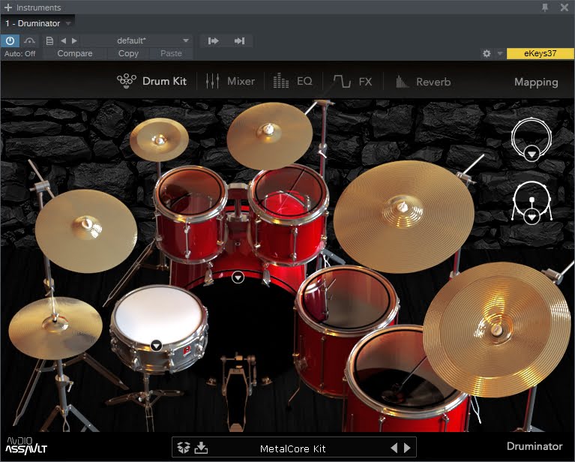Click the FX waveform icon

(342, 81)
